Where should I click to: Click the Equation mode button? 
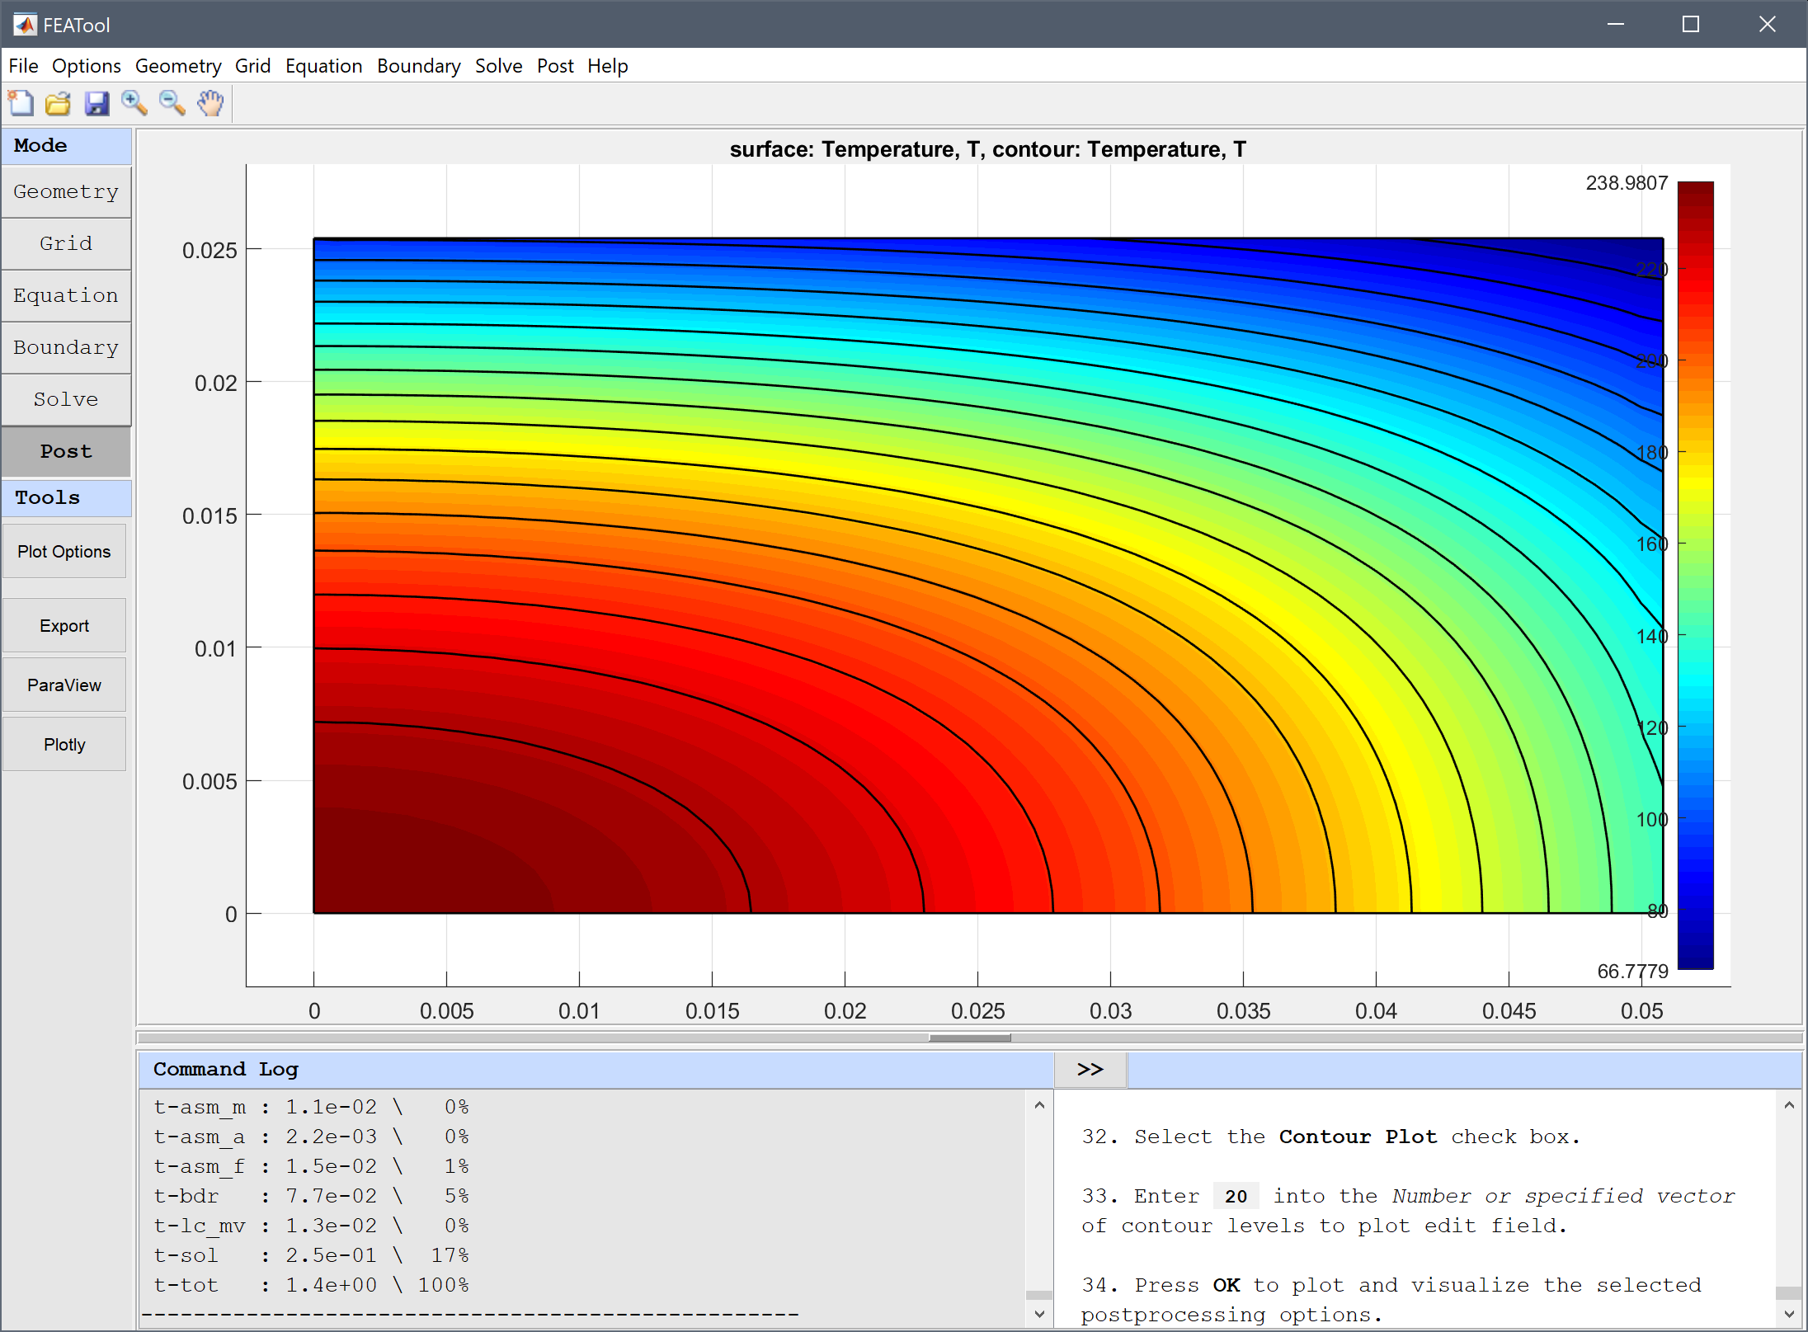(x=68, y=294)
